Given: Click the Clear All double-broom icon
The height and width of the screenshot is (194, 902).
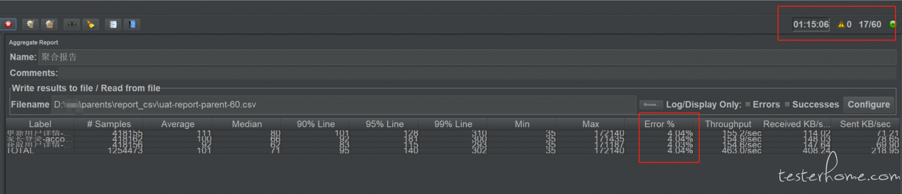Looking at the screenshot, I should 49,24.
